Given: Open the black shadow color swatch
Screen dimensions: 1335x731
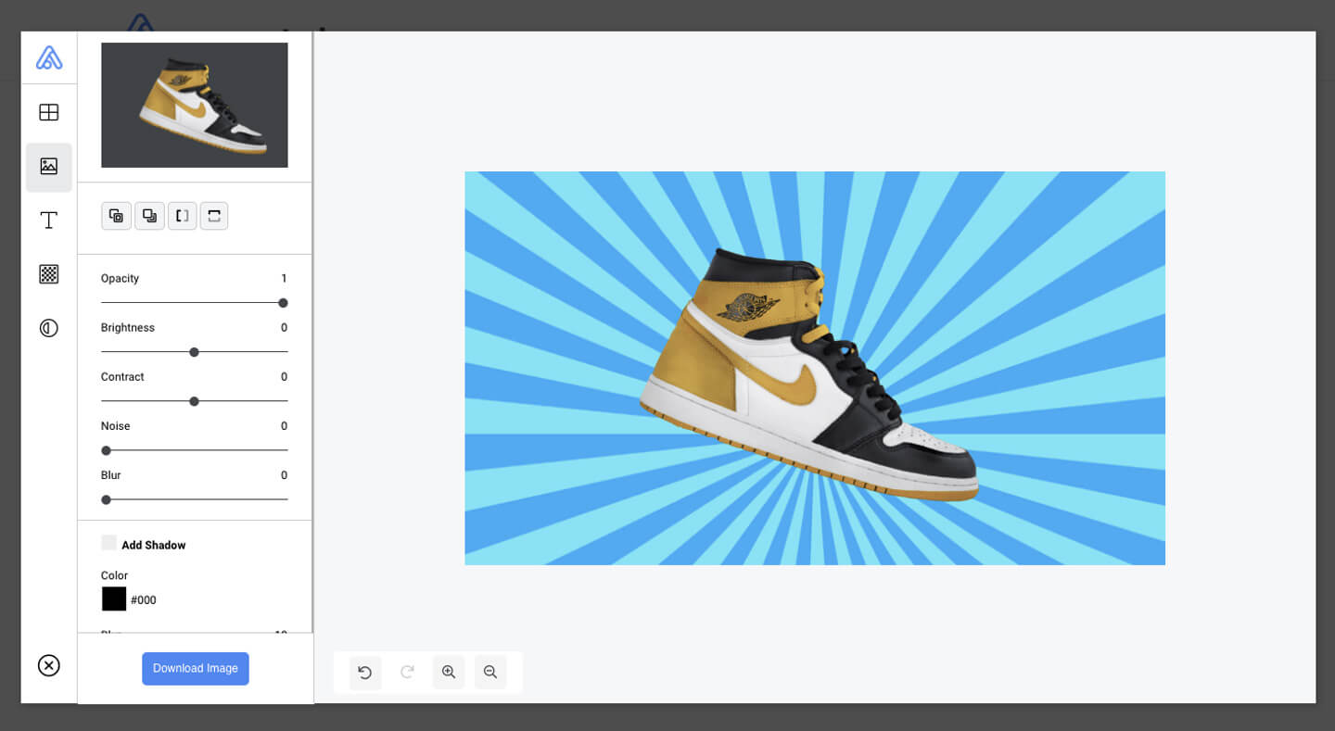Looking at the screenshot, I should 114,599.
